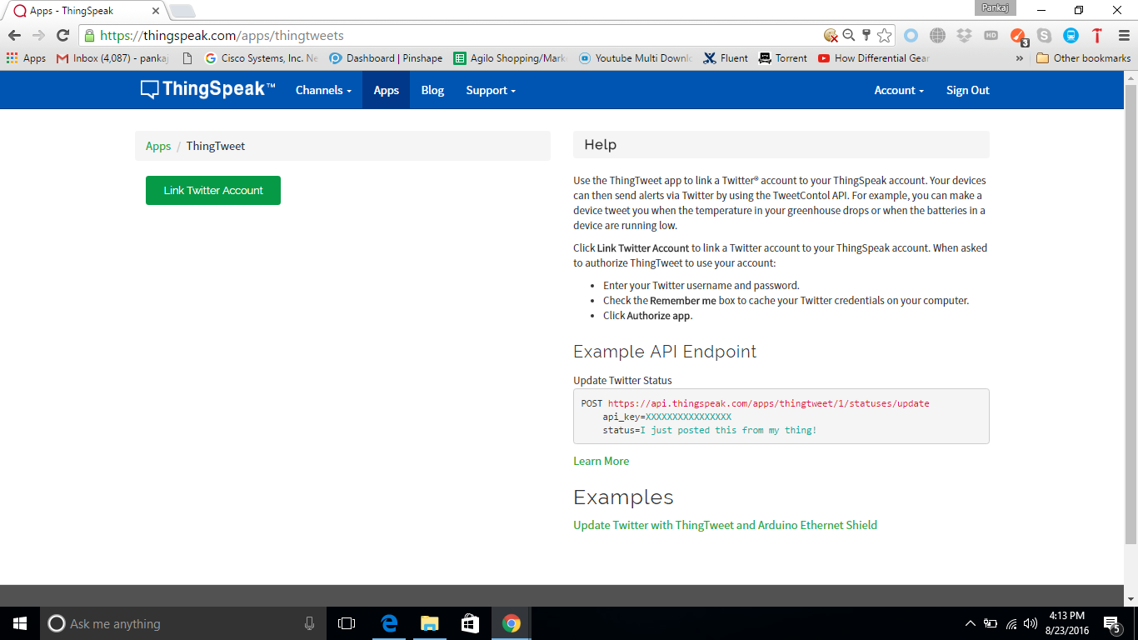1138x640 pixels.
Task: Open the Action Center notifications icon
Action: tap(1111, 623)
